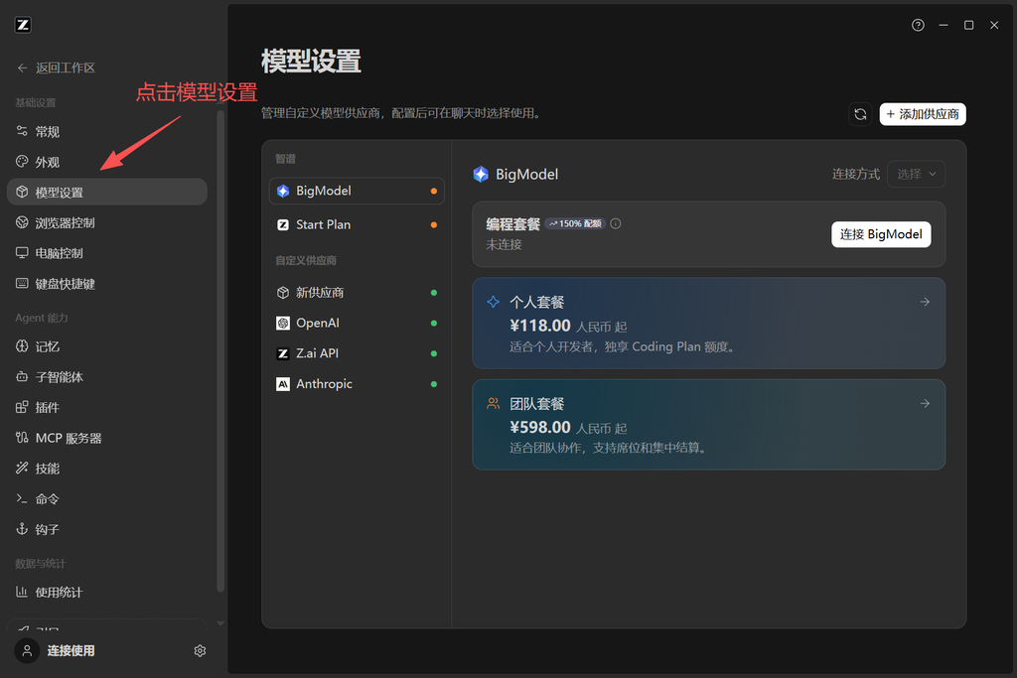
Task: Click the 使用统计 bar chart icon
Action: point(22,592)
